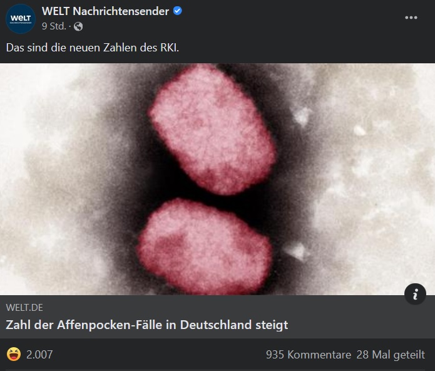The image size is (435, 371).
Task: Open the three-dot post options menu
Action: pos(411,18)
